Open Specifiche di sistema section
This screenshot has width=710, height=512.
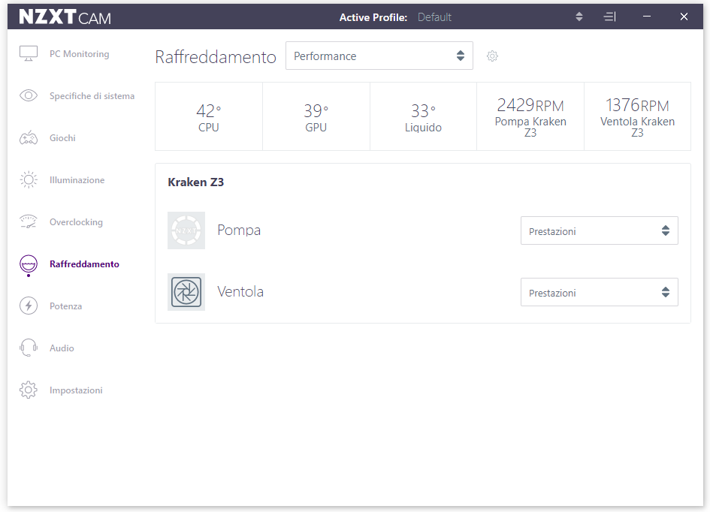[92, 96]
